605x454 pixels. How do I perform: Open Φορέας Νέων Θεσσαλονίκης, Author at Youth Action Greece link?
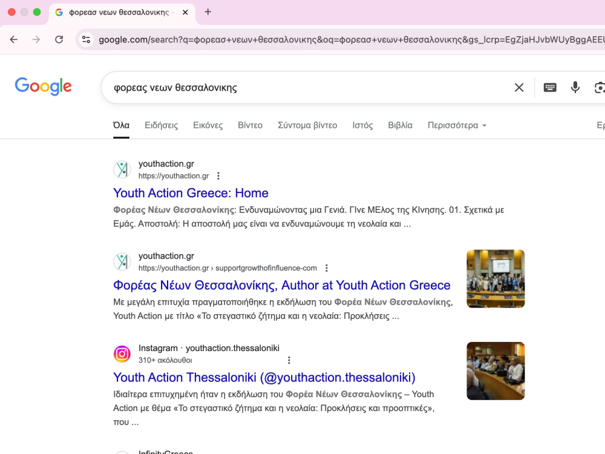(x=282, y=285)
